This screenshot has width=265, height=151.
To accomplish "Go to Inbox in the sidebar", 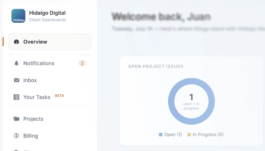I will point(50,80).
